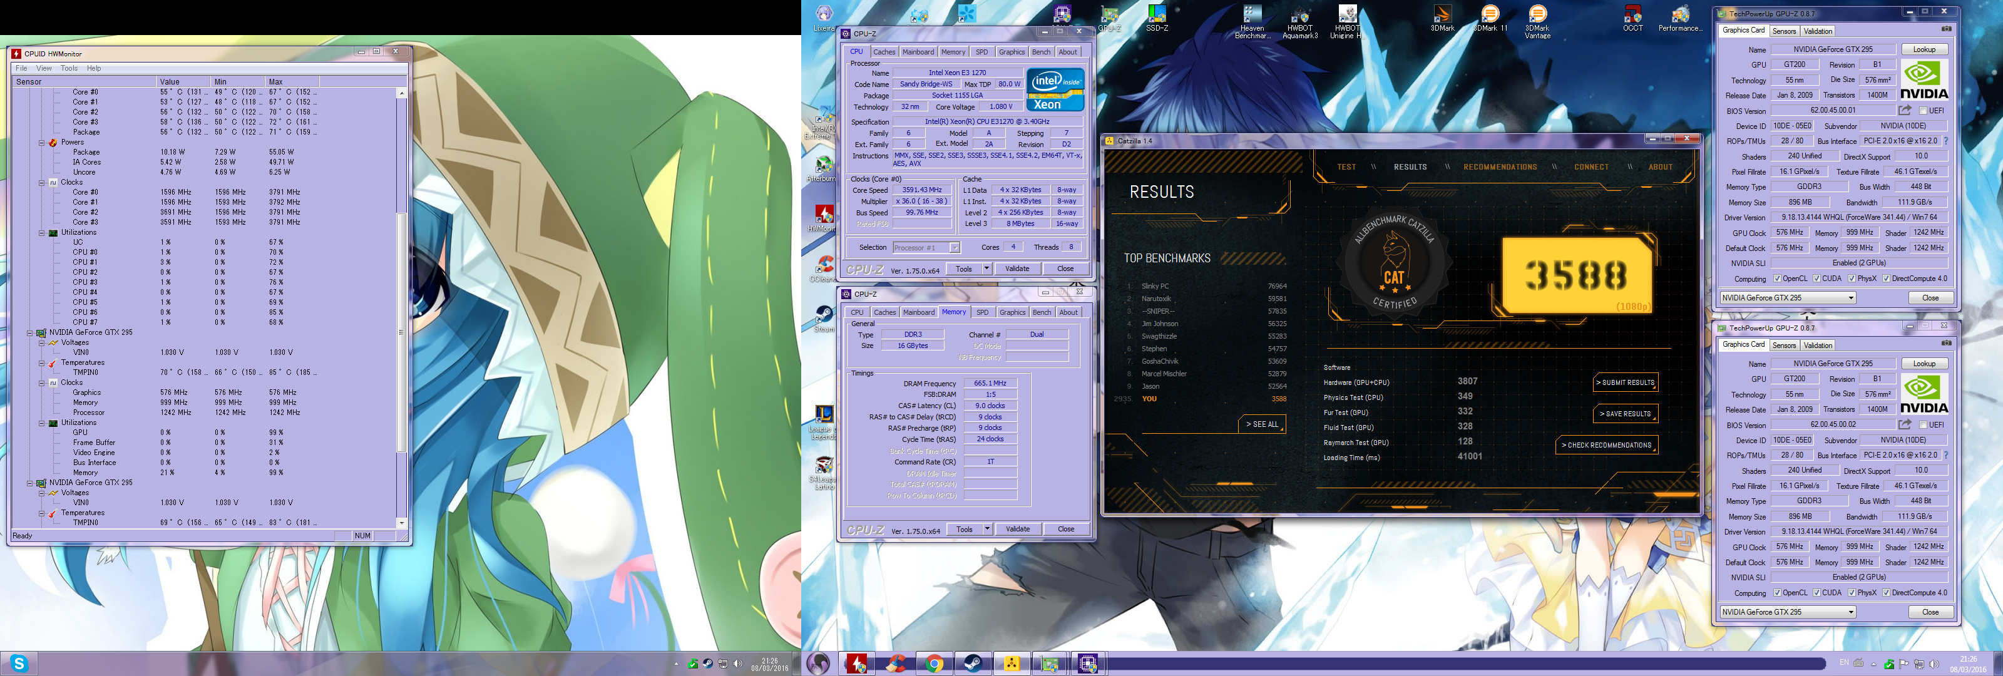The width and height of the screenshot is (2003, 676).
Task: Switch to SPD tab in lower CPU-Z
Action: point(983,313)
